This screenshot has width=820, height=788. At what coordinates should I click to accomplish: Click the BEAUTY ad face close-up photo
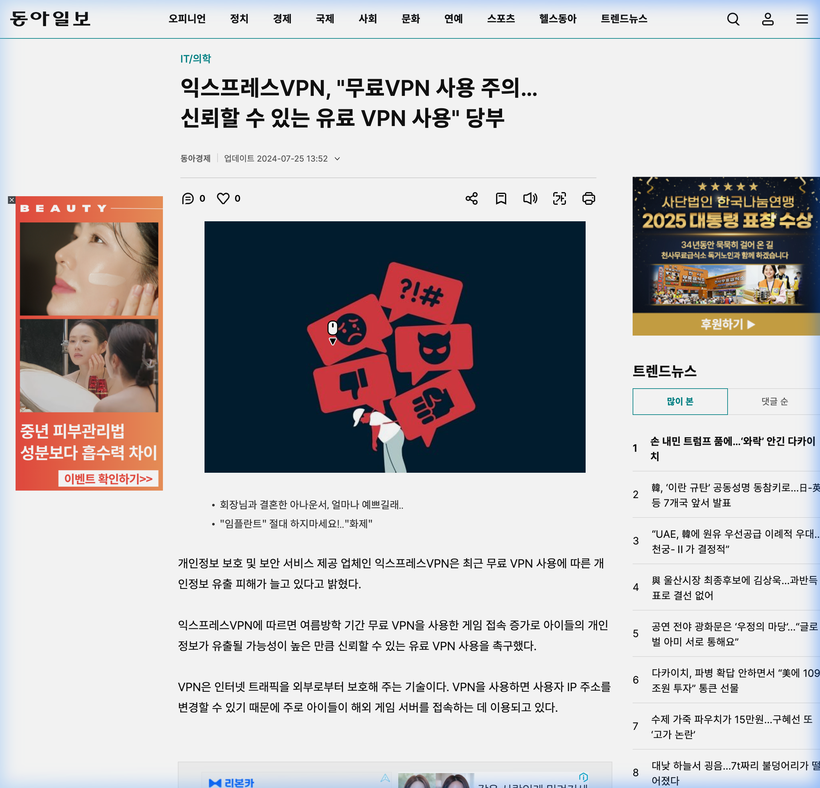click(89, 269)
